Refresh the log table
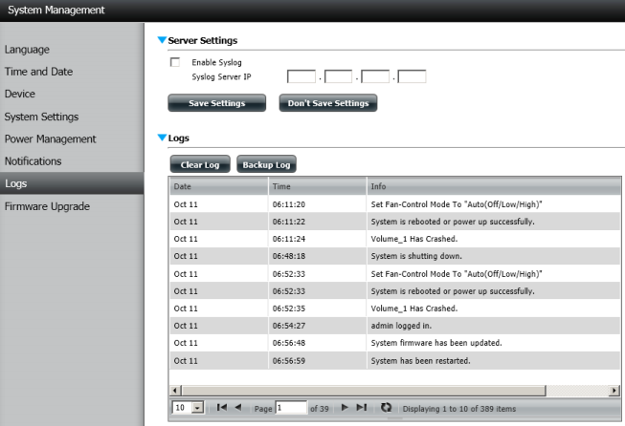Screen dimensions: 625x426 tap(386, 407)
